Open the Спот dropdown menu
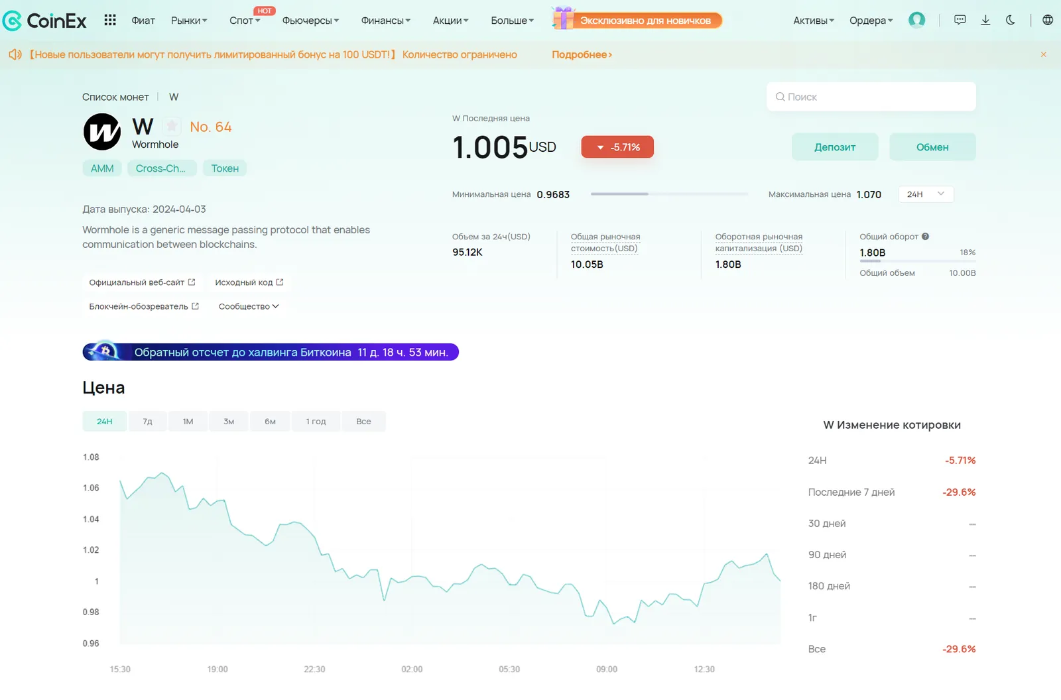Screen dimensions: 1061x700 click(245, 21)
